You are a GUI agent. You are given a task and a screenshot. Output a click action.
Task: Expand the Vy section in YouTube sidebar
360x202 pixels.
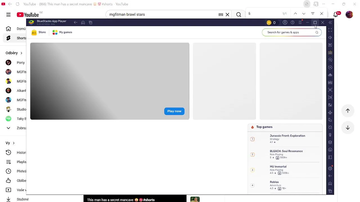(x=10, y=143)
